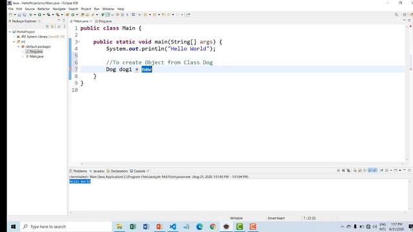This screenshot has height=232, width=413.
Task: Click the Quick Access search magnifier icon
Action: [x=396, y=15]
